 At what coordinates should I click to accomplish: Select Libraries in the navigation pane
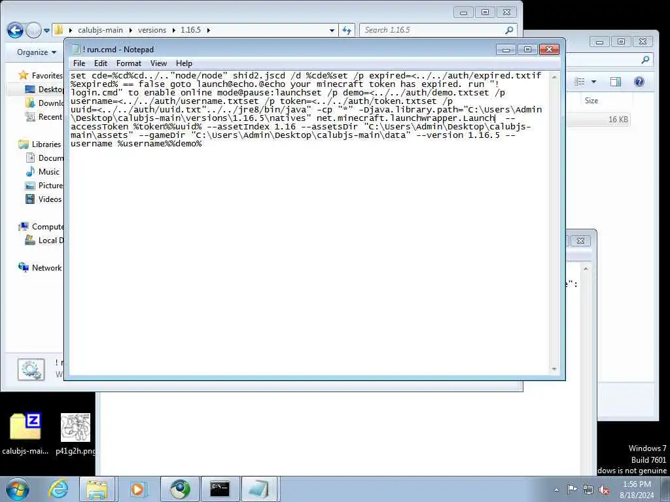(41, 144)
